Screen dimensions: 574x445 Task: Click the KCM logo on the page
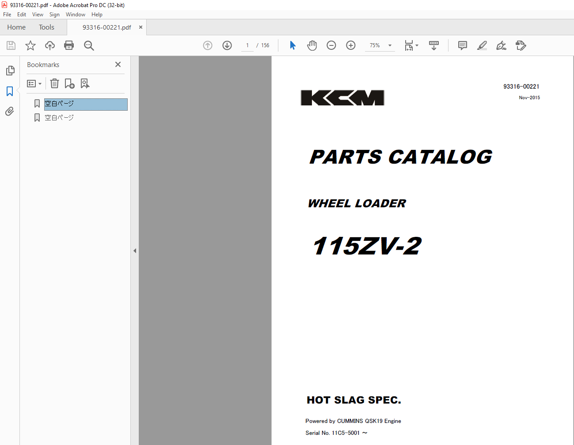point(342,97)
